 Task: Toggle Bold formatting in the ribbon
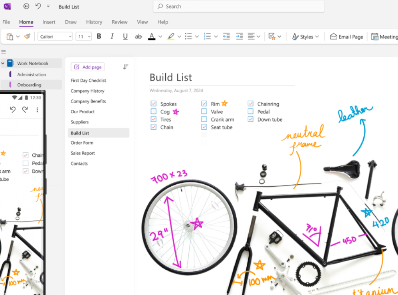(x=99, y=37)
